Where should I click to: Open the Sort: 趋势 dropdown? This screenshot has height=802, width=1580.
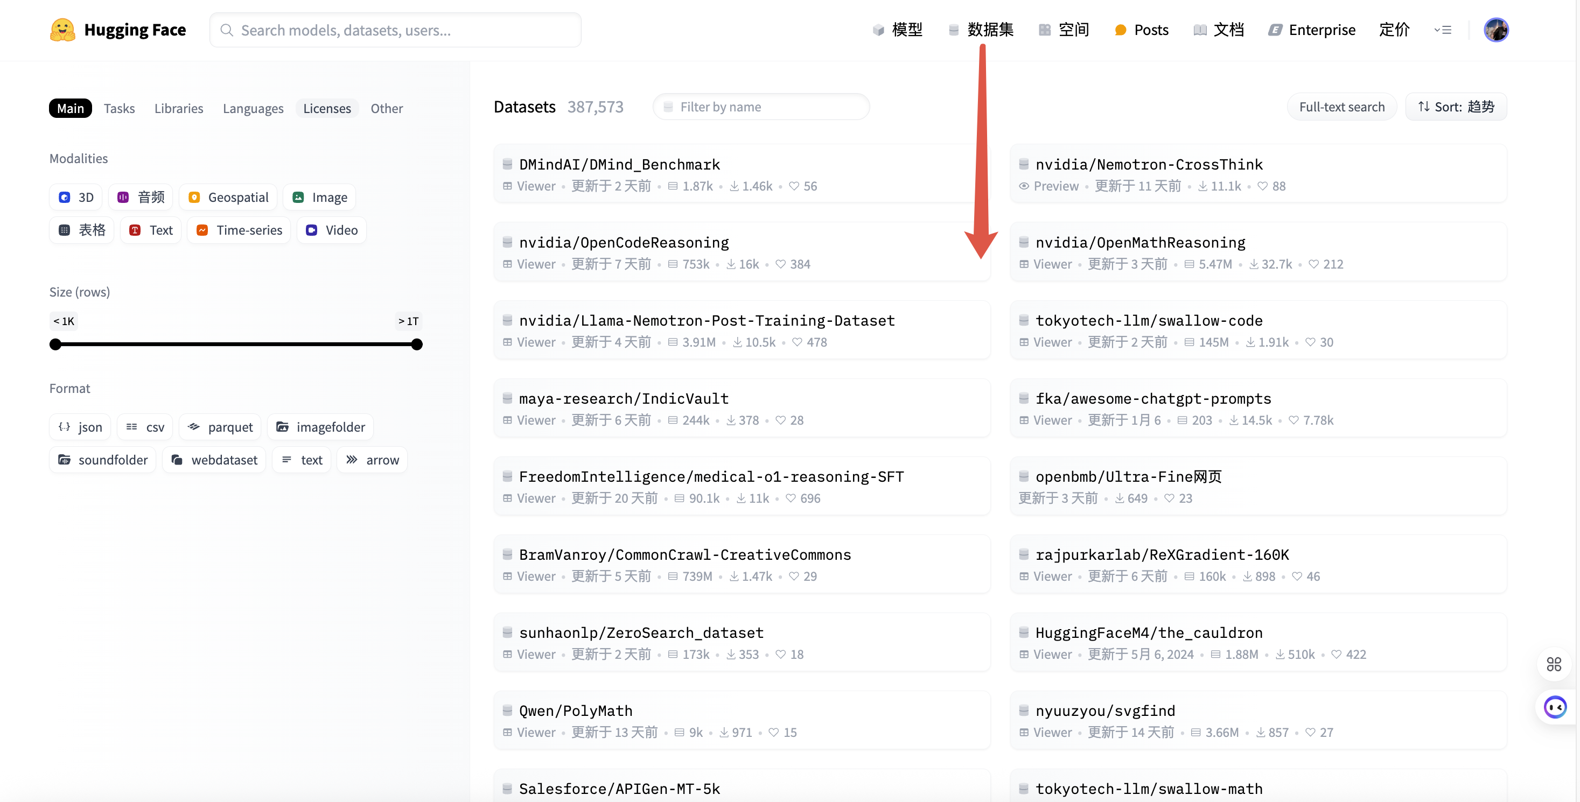click(x=1456, y=107)
